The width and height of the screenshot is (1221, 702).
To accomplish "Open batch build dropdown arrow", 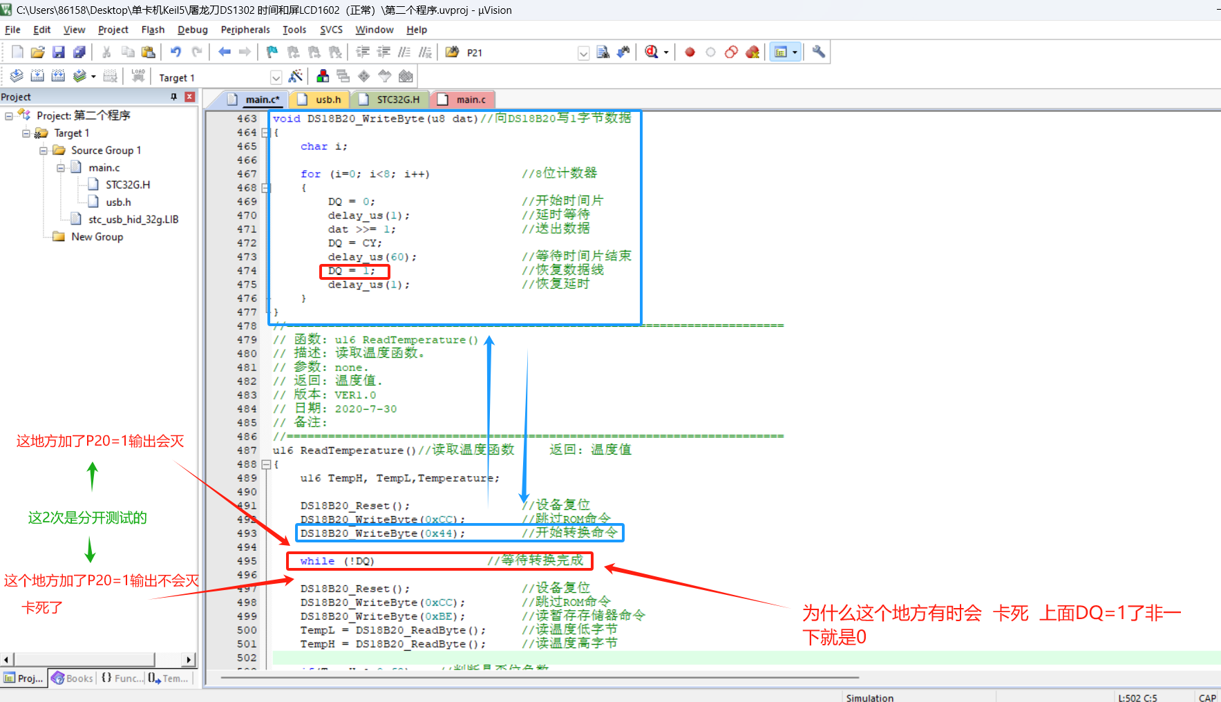I will pos(93,77).
